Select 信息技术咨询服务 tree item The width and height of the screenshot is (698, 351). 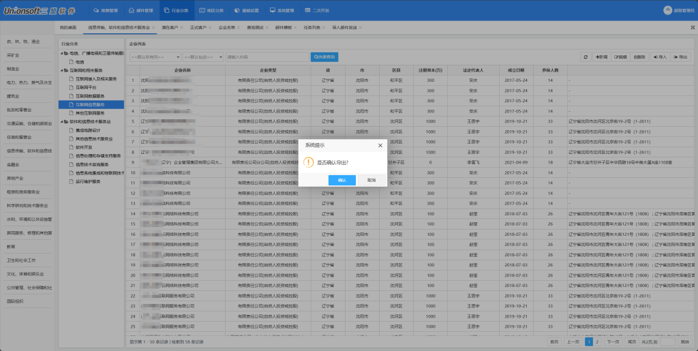point(92,165)
